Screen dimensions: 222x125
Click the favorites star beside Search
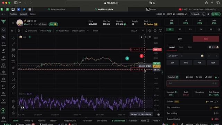point(208,14)
